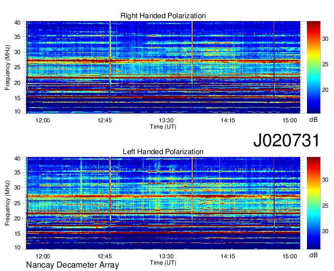Click the 14:15 tick label in top panel
Viewport: 334px width, 271px height.
pos(228,120)
